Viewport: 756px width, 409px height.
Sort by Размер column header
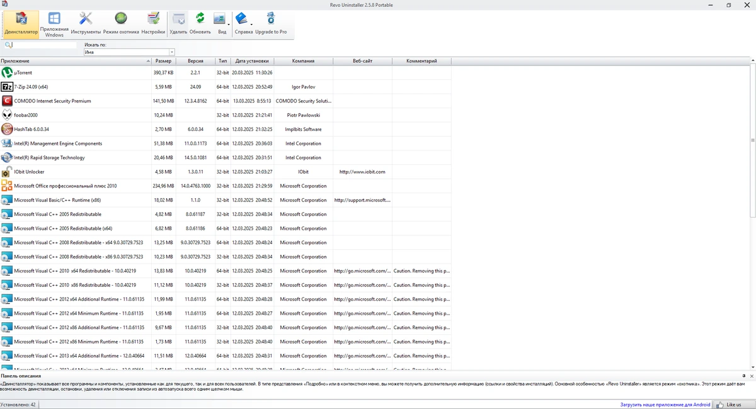point(163,61)
